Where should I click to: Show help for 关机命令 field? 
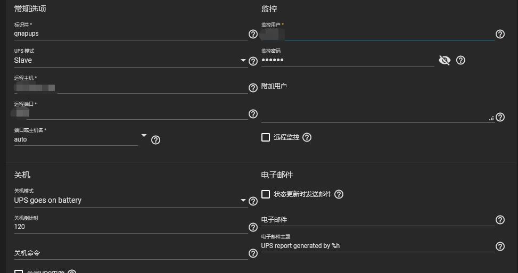253,253
